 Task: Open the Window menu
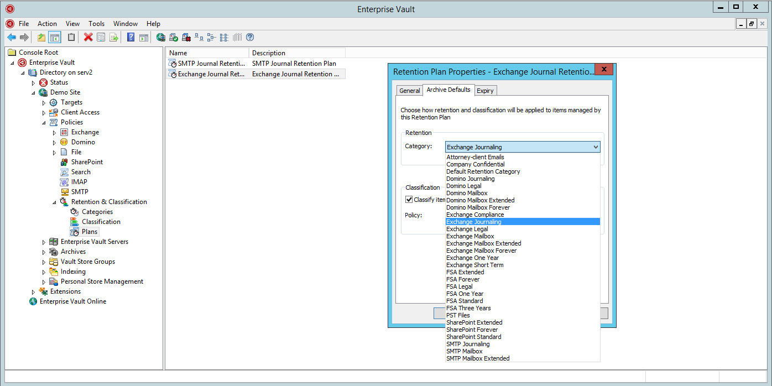tap(126, 24)
